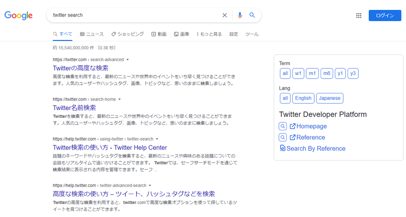Select Term filter m6

tap(326, 73)
